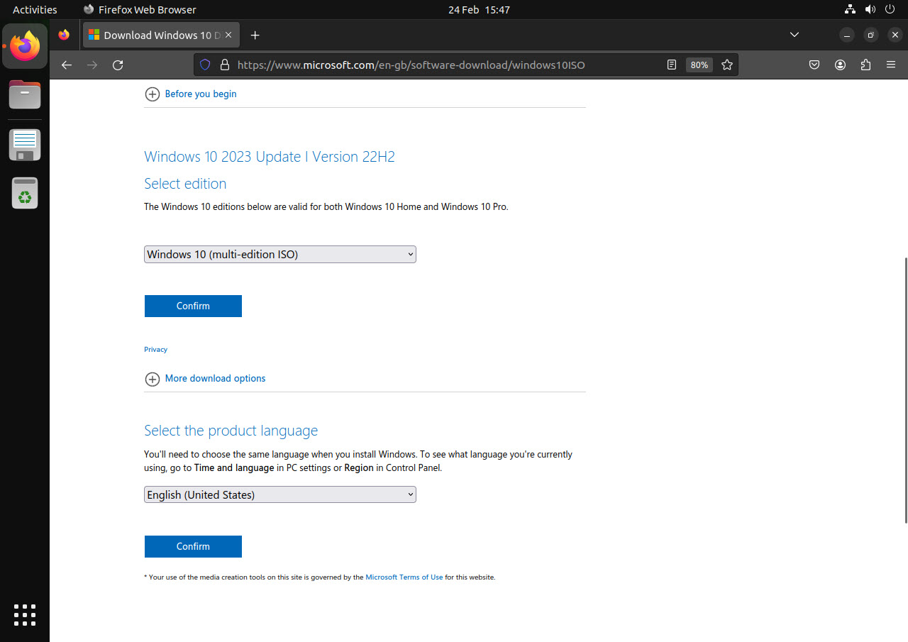Confirm the selected Windows edition
This screenshot has width=908, height=642.
click(x=193, y=306)
